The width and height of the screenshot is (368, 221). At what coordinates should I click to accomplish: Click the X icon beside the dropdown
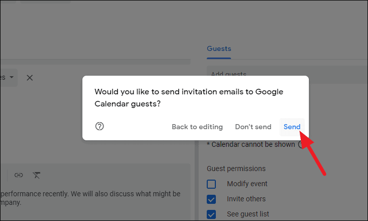[30, 78]
